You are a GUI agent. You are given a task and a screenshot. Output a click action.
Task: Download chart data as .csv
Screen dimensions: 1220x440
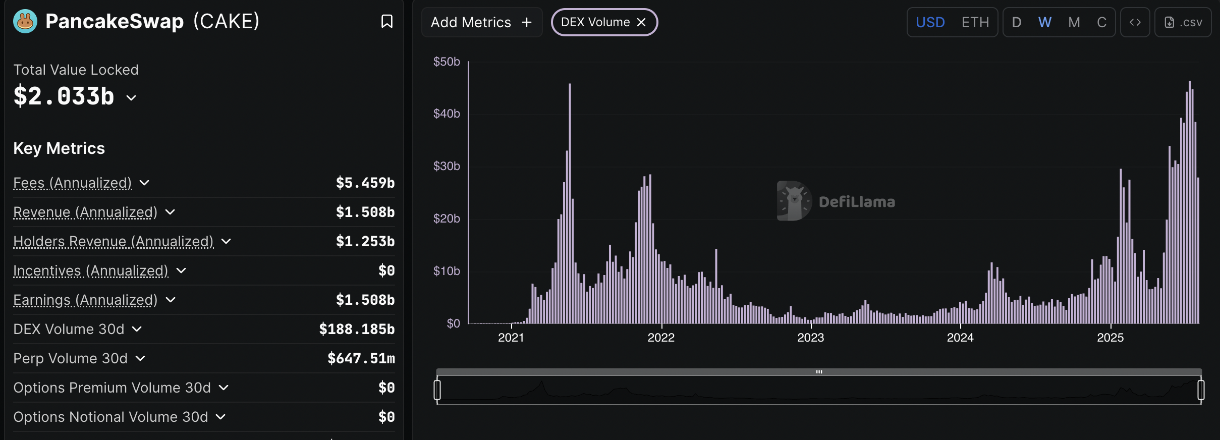[1183, 22]
